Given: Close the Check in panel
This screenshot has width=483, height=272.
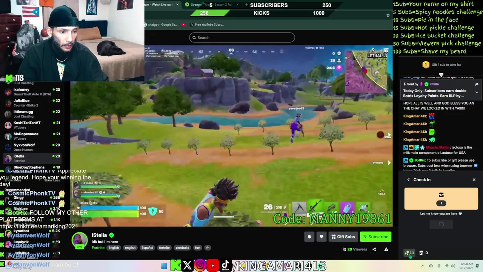Looking at the screenshot, I should coord(474,179).
